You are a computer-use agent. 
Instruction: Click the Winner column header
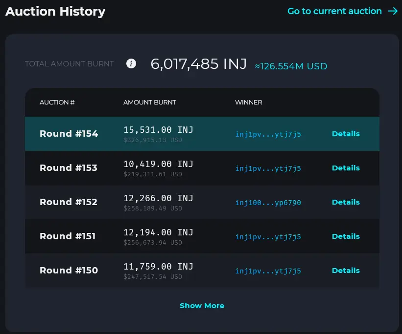(x=248, y=102)
